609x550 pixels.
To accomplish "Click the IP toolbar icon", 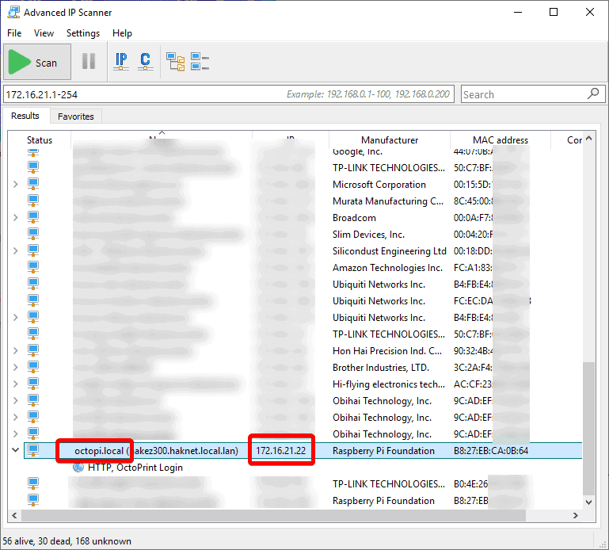I will click(x=121, y=61).
